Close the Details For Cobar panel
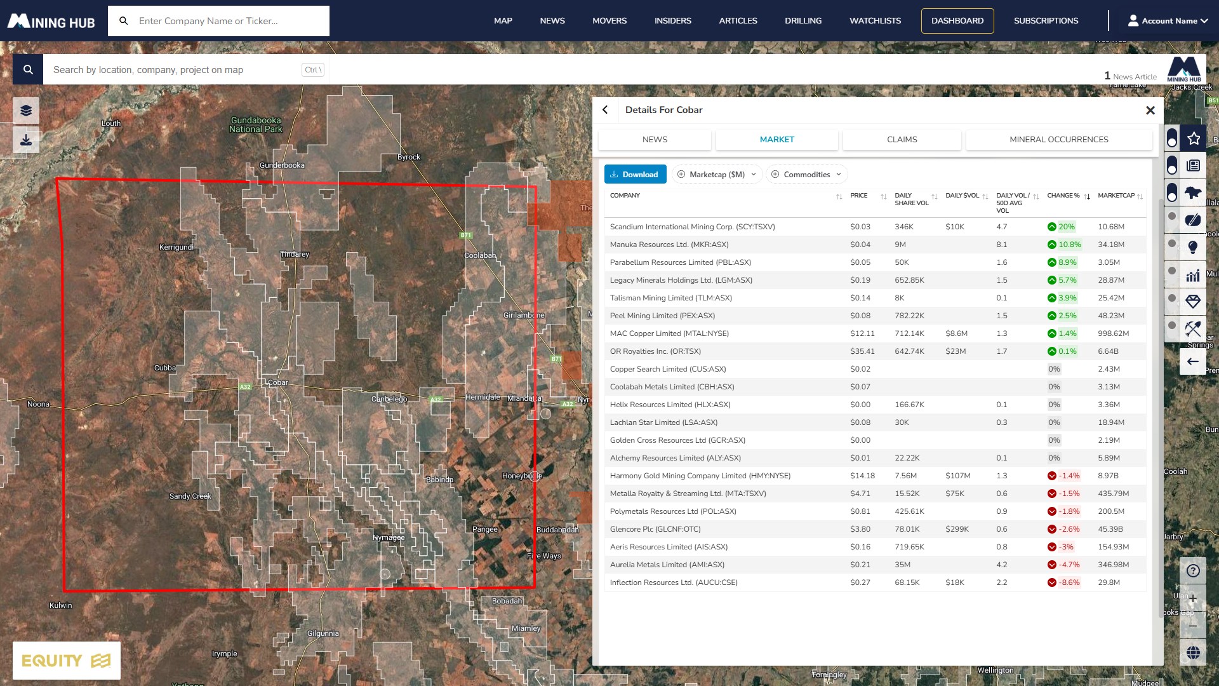 click(1150, 111)
